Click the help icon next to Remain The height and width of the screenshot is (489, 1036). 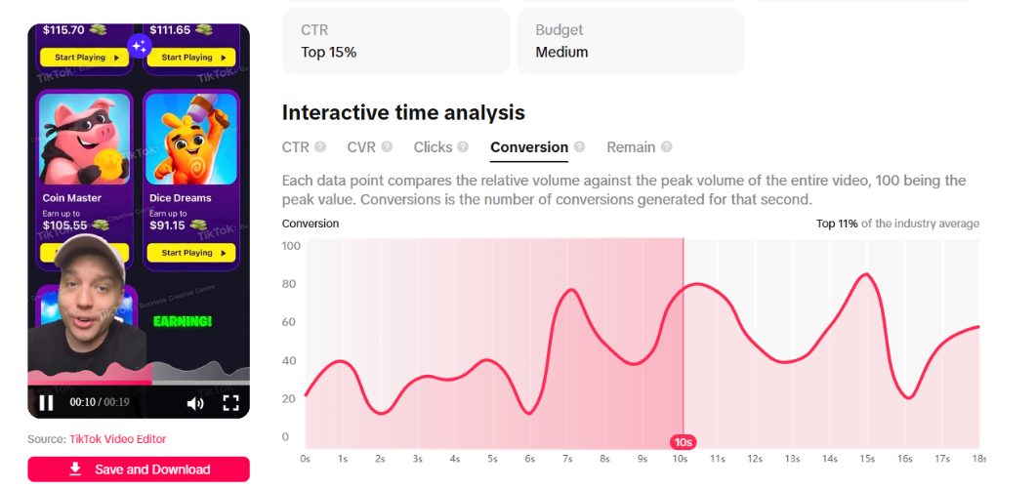667,146
